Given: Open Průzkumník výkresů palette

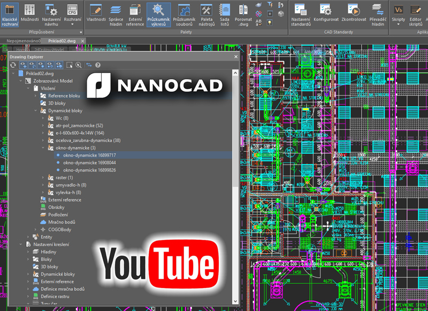Looking at the screenshot, I should pyautogui.click(x=158, y=15).
